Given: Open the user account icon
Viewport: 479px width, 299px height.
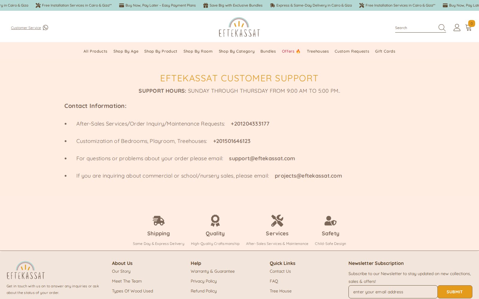Looking at the screenshot, I should coord(457,28).
